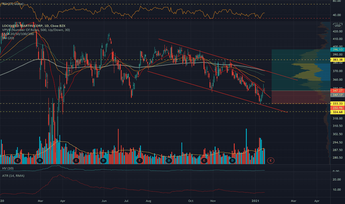Image resolution: width=345 pixels, height=204 pixels.
Task: Click the 383.38 yellow price level label
Action: click(x=338, y=60)
